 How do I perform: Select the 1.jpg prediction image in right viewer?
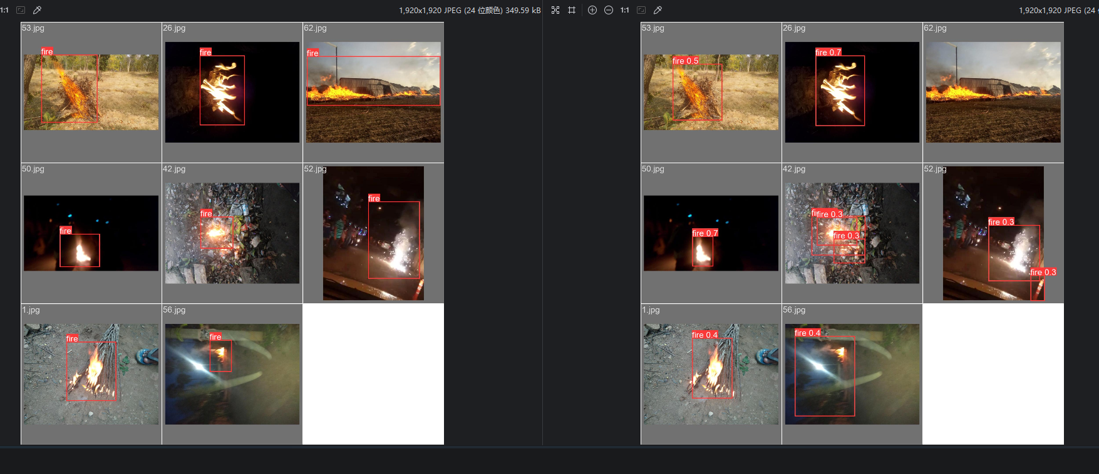tap(711, 374)
